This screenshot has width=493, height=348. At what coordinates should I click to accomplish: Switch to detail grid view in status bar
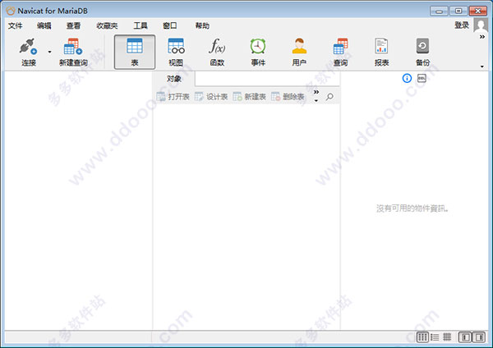447,337
